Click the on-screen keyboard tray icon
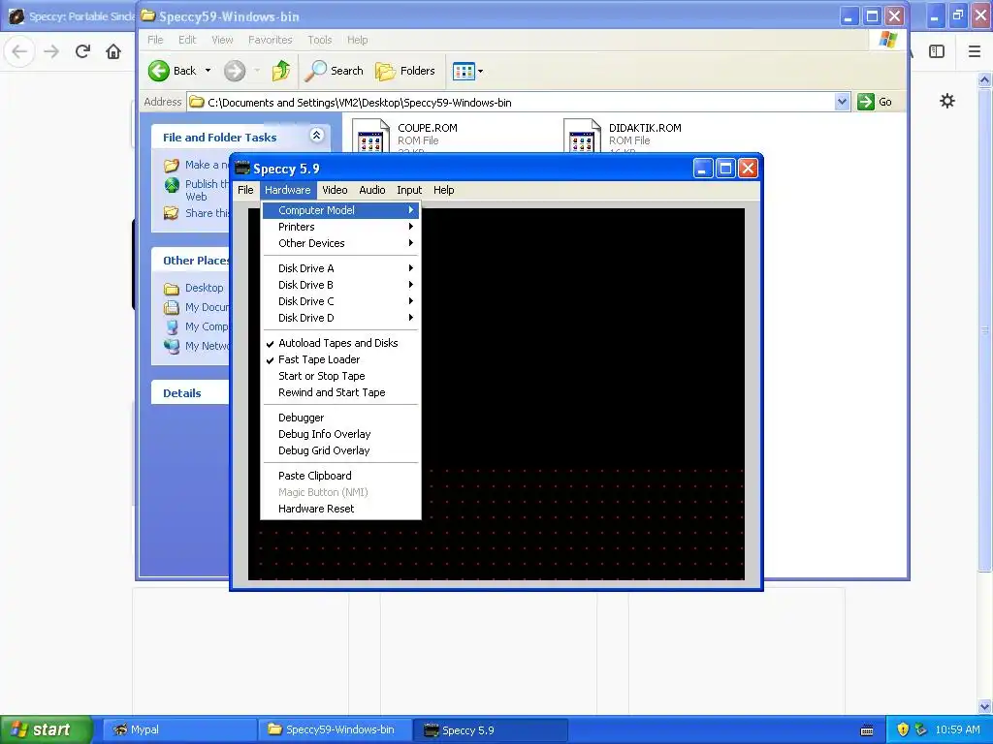The image size is (993, 744). [868, 730]
